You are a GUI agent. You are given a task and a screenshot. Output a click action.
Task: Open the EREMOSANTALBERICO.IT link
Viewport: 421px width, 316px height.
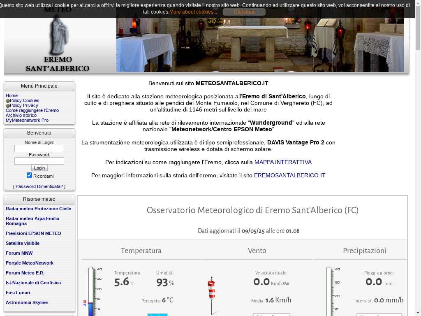(x=289, y=175)
